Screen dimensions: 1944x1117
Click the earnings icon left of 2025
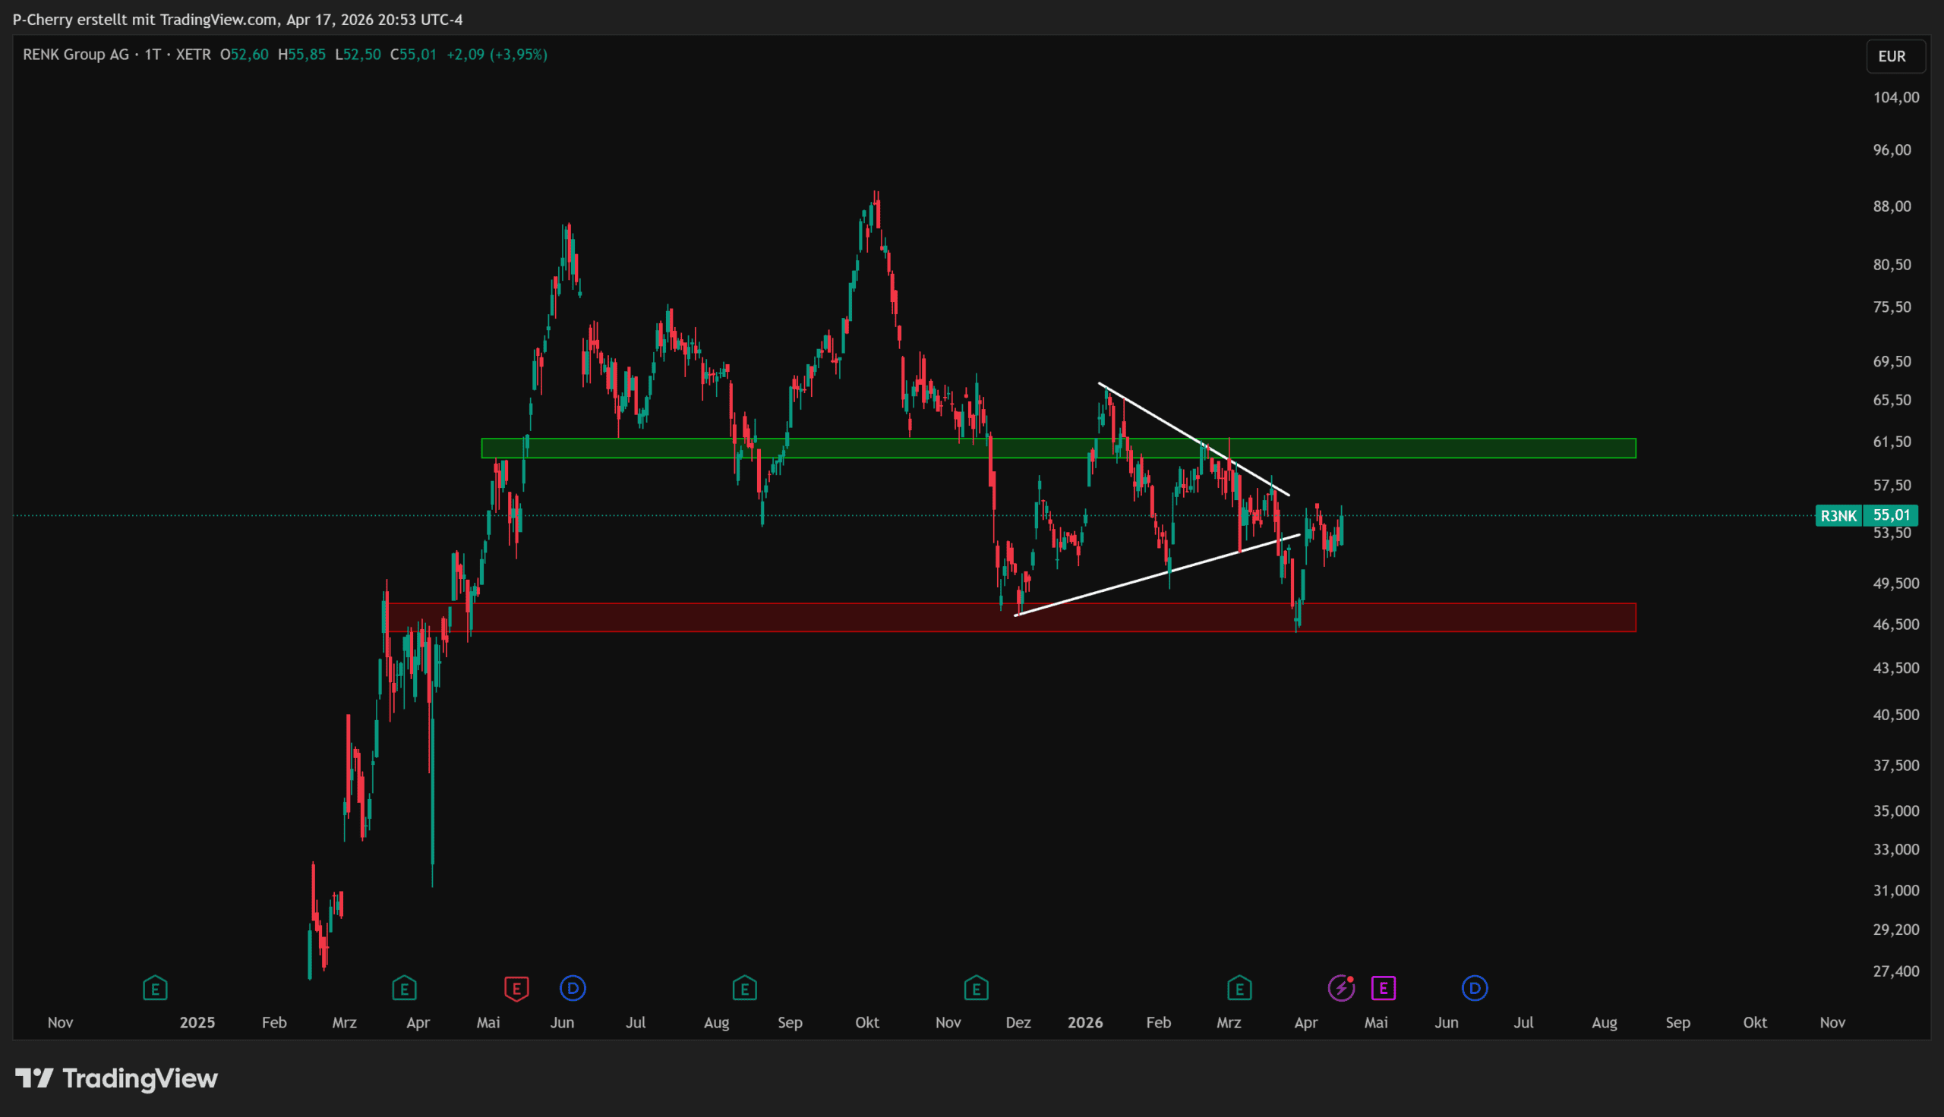click(x=155, y=988)
